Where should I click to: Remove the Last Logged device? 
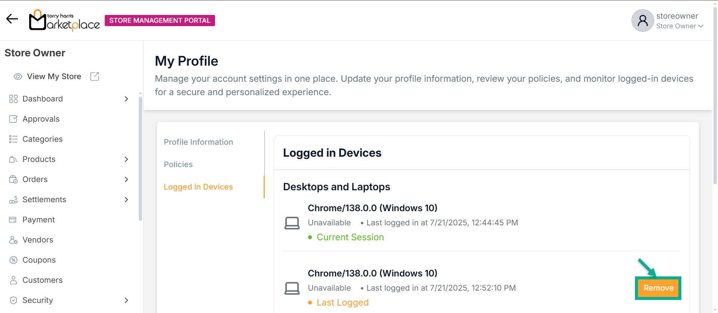click(x=658, y=288)
